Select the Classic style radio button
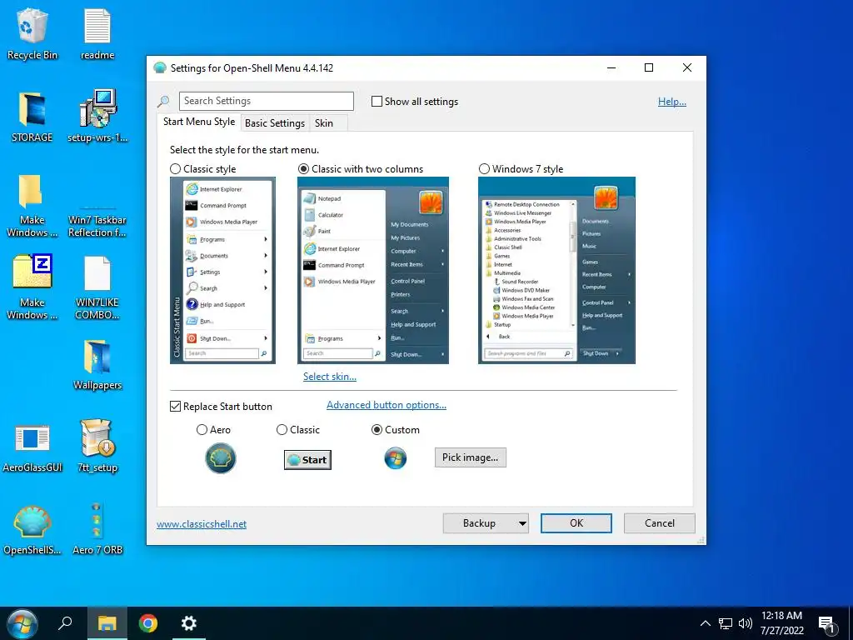 (x=175, y=168)
